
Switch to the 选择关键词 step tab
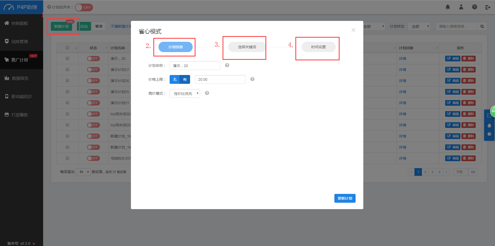click(x=247, y=47)
